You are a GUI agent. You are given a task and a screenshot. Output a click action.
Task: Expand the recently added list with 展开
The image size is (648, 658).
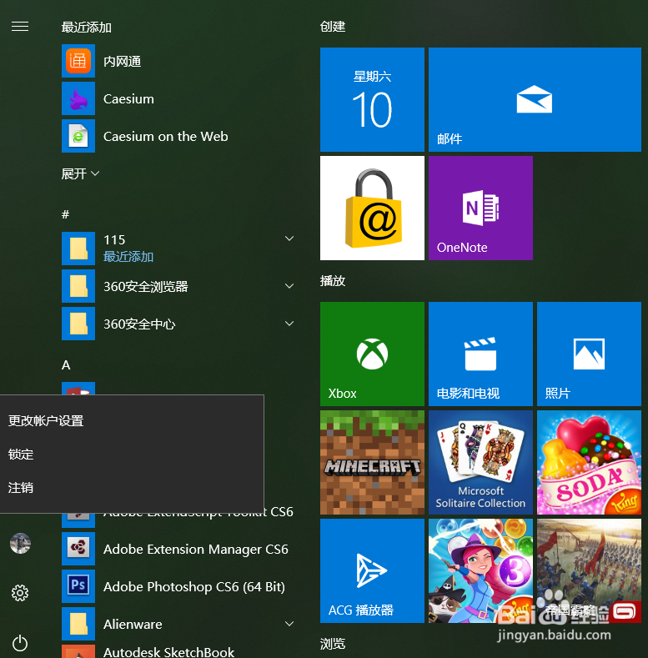(80, 173)
